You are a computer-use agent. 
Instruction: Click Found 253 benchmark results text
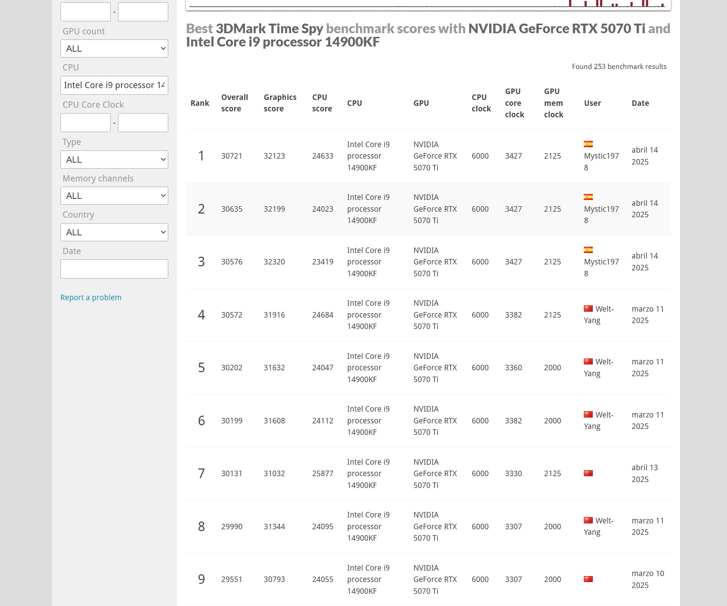[x=619, y=67]
